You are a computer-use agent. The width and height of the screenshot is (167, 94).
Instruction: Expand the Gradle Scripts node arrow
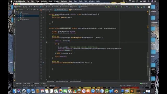[x=16, y=20]
